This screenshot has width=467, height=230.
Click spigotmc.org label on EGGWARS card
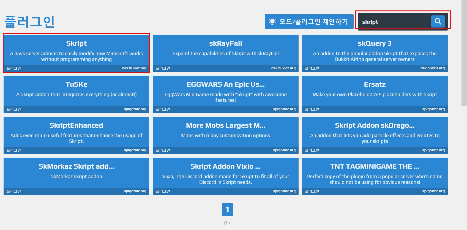284,109
